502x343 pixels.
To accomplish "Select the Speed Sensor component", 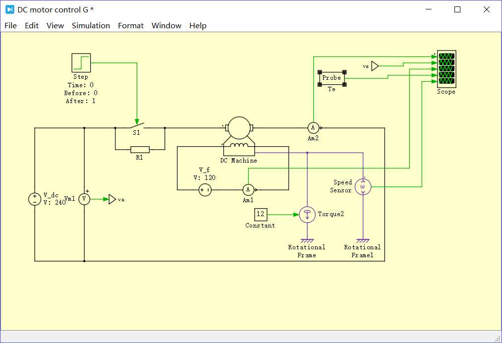I will [363, 187].
